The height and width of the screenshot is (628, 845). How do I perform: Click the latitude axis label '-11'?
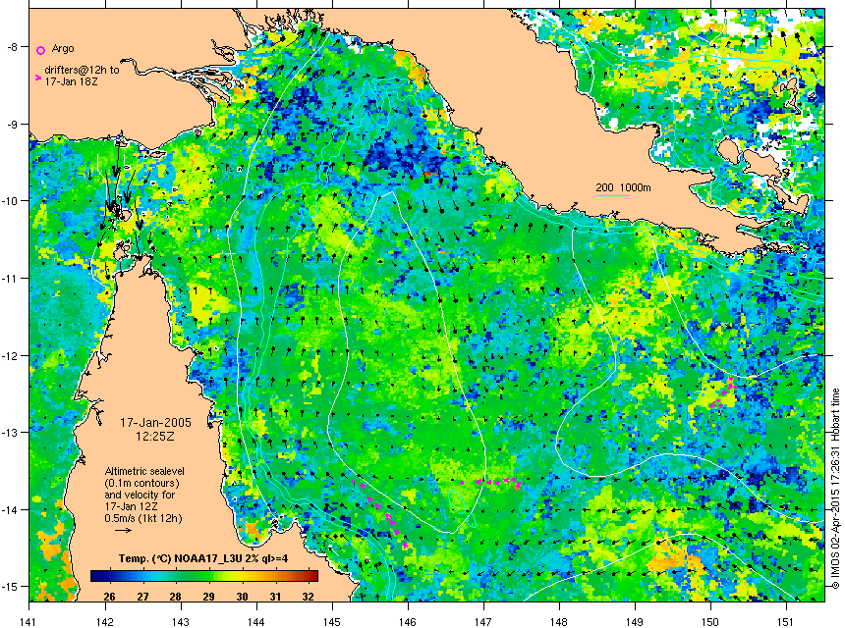[x=11, y=279]
